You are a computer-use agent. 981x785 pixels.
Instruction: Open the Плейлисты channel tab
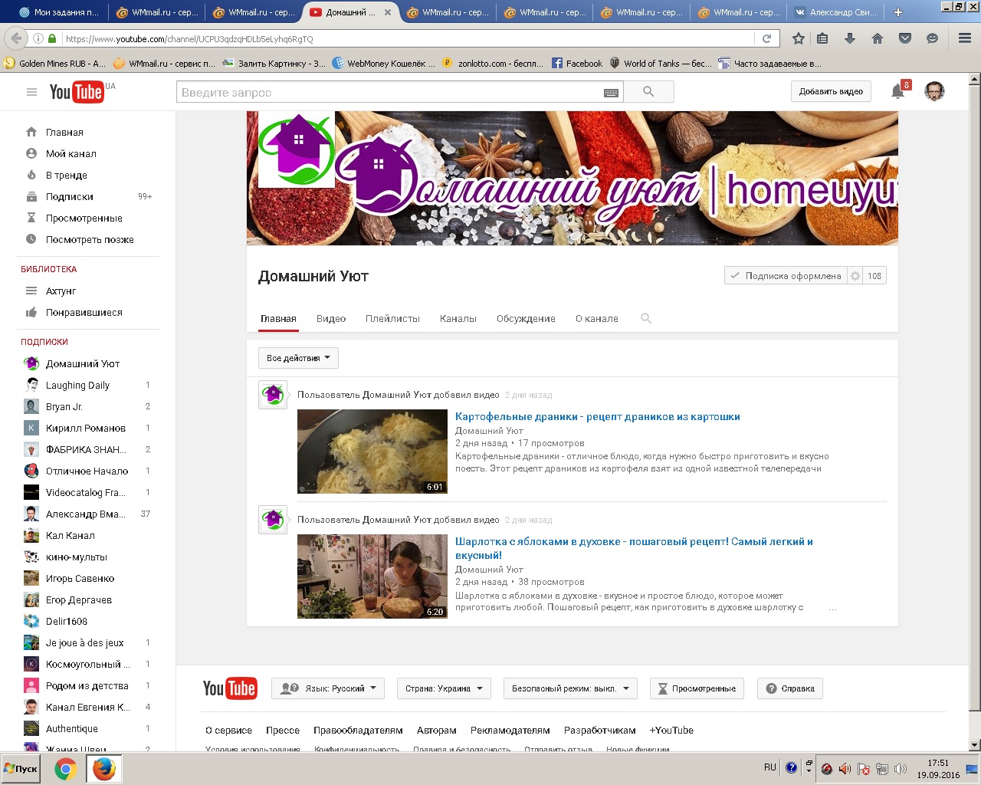392,319
